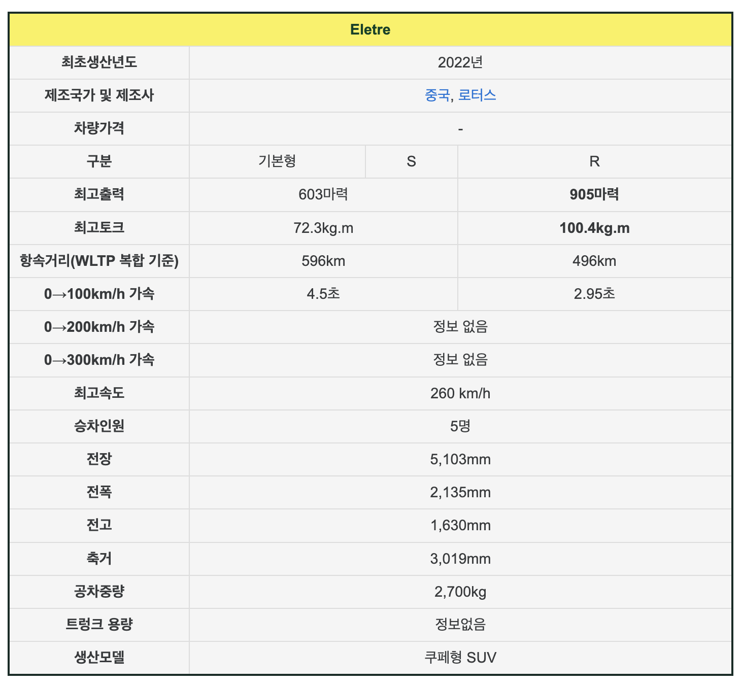Select the 제조국가 및 제조사 label
The width and height of the screenshot is (742, 685).
[99, 95]
